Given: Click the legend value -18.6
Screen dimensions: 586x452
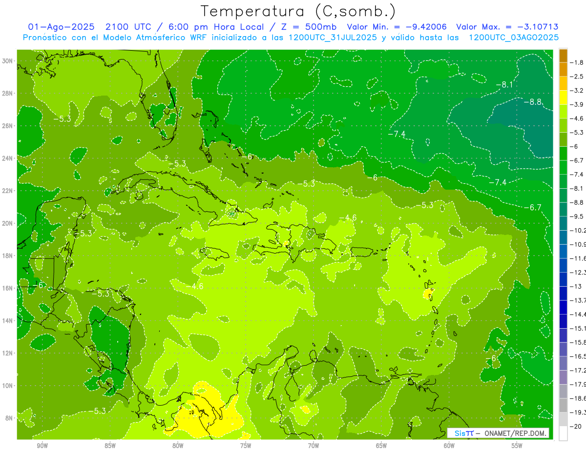Looking at the screenshot, I should tap(578, 398).
